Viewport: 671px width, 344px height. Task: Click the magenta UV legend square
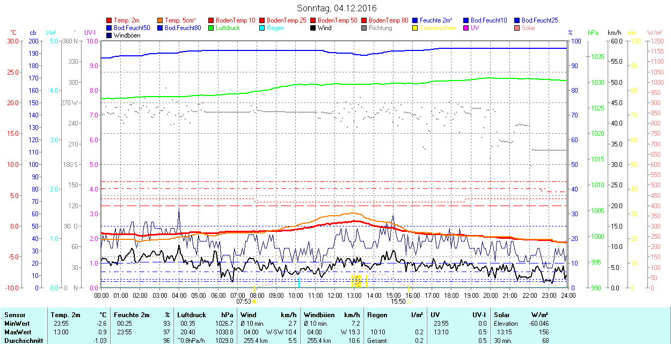click(x=466, y=28)
